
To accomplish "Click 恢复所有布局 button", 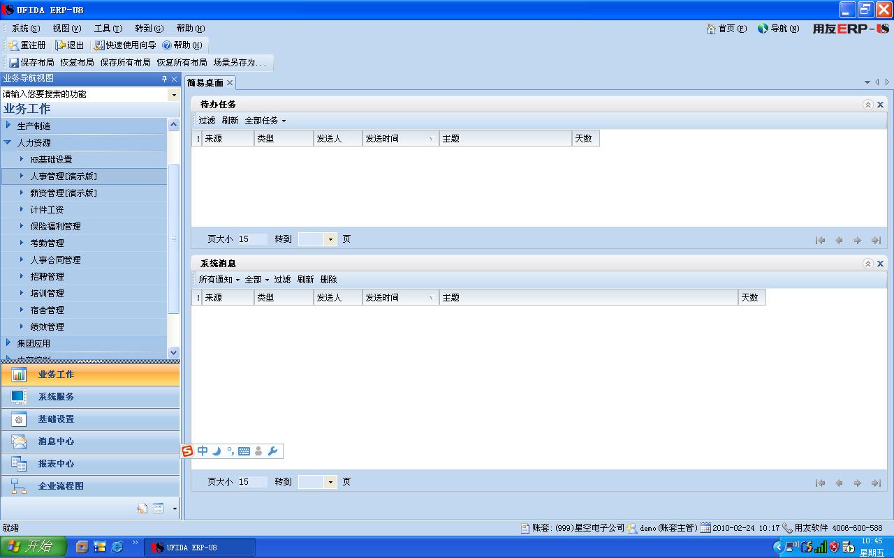I will pyautogui.click(x=182, y=63).
